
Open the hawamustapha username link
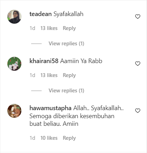tap(50, 108)
